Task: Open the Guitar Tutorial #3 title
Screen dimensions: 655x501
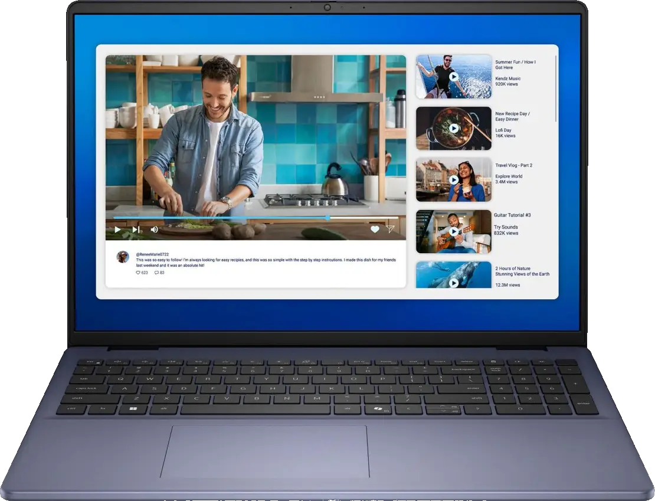Action: point(512,215)
